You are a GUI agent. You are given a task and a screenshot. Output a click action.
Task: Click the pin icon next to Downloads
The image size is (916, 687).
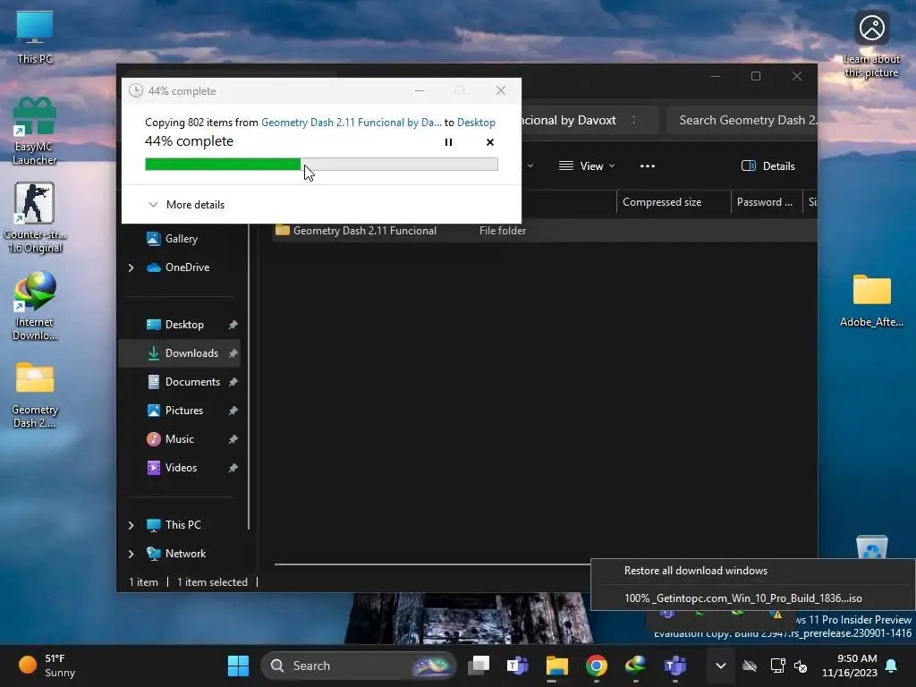click(233, 353)
